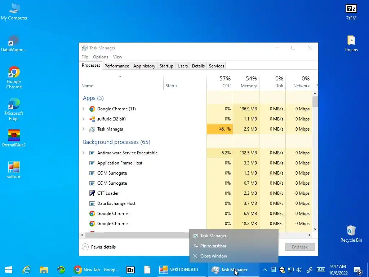Switch to 7z taskbar window

coord(130,270)
